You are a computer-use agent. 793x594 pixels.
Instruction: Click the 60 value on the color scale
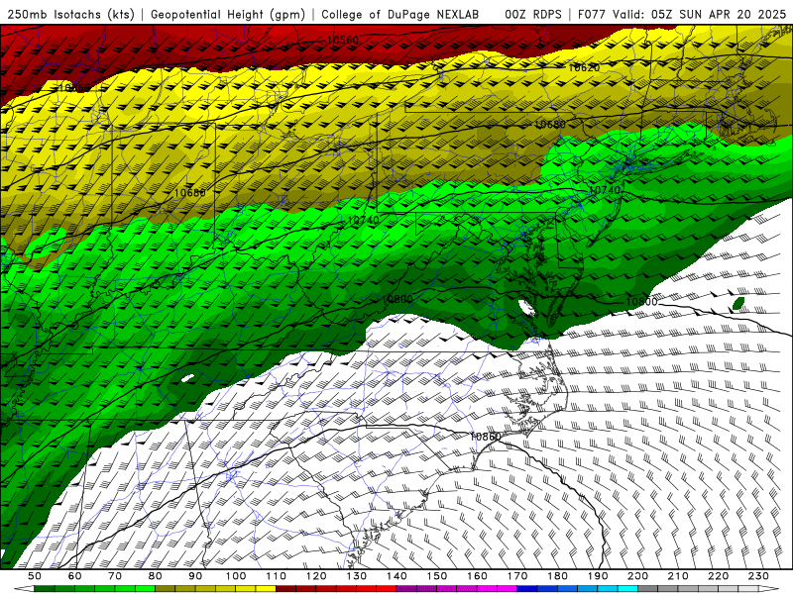click(74, 576)
